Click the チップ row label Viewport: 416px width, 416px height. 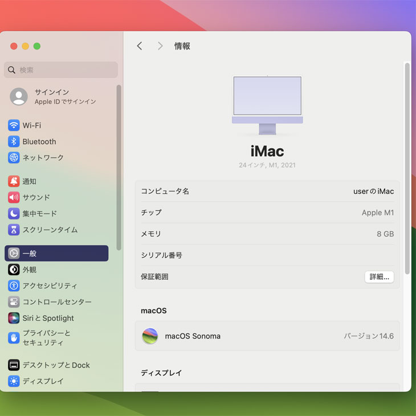pyautogui.click(x=151, y=213)
